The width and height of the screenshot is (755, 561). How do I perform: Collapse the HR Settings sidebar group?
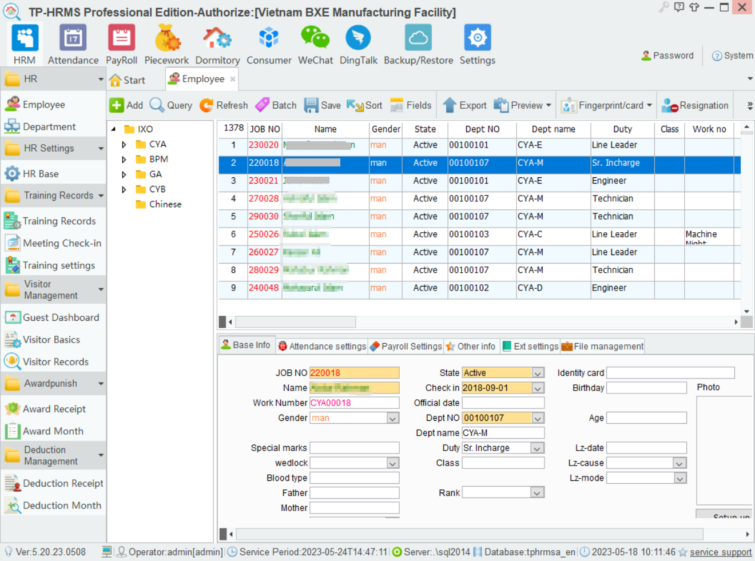coord(101,148)
